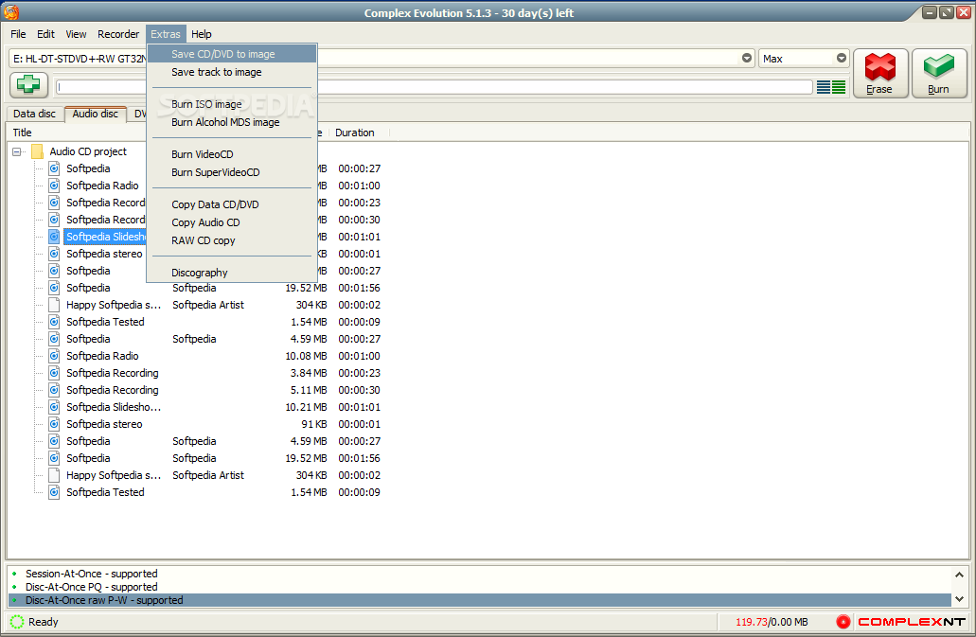976x637 pixels.
Task: Click the audio icon of 91 KB Softpedia stereo track
Action: click(x=55, y=424)
